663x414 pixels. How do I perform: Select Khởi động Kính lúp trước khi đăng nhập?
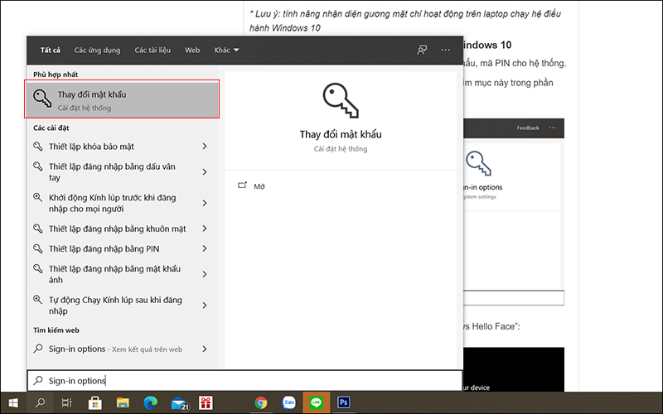pyautogui.click(x=112, y=203)
